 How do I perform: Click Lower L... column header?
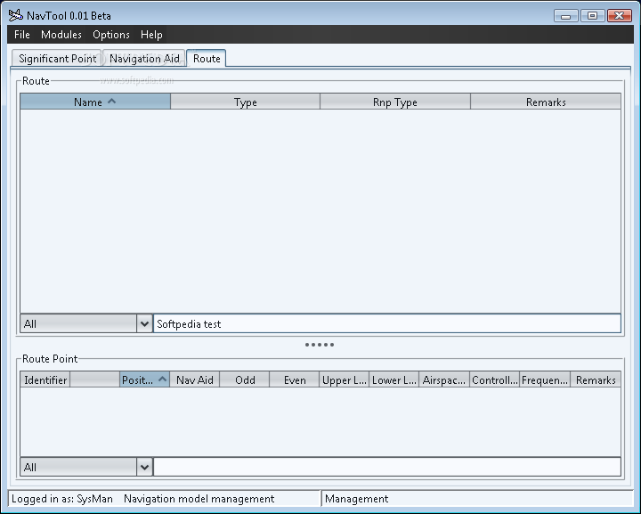click(x=394, y=379)
